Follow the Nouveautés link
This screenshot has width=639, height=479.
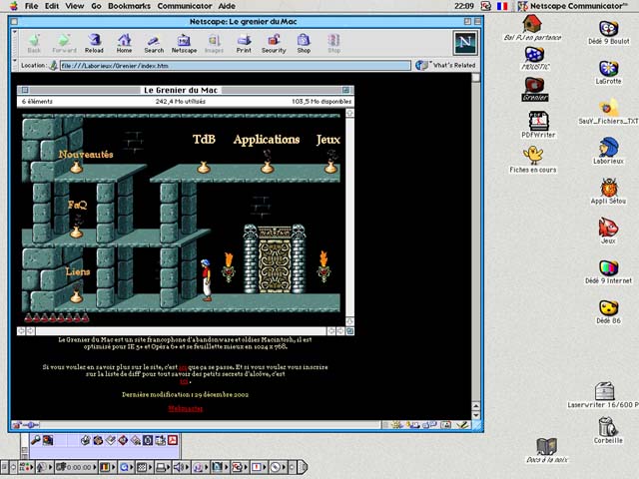click(x=86, y=155)
